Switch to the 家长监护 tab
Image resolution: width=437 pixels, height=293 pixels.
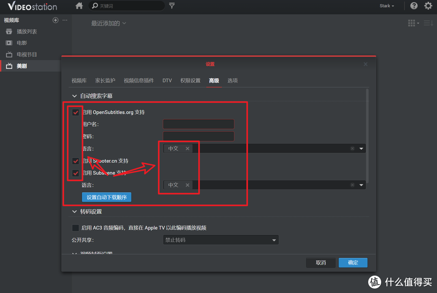[x=105, y=81]
